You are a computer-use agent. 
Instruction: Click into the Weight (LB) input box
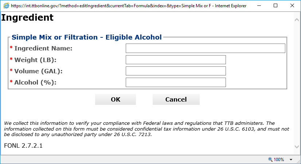tap(176, 60)
